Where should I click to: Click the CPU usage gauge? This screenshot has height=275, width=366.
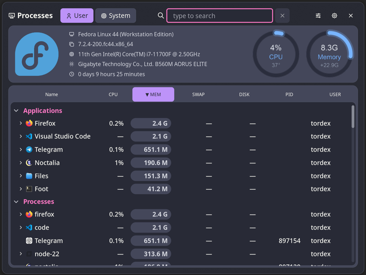276,54
